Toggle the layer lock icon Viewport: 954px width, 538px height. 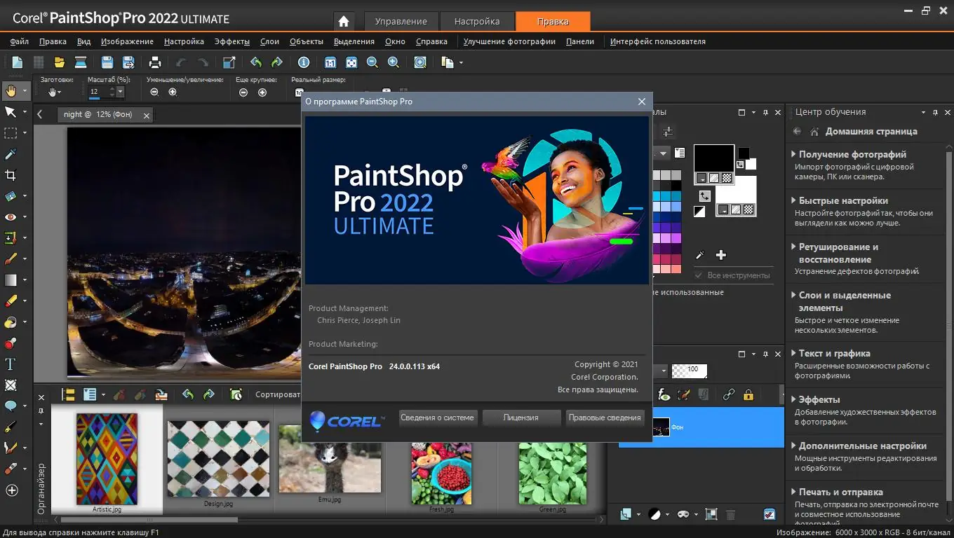click(x=748, y=395)
